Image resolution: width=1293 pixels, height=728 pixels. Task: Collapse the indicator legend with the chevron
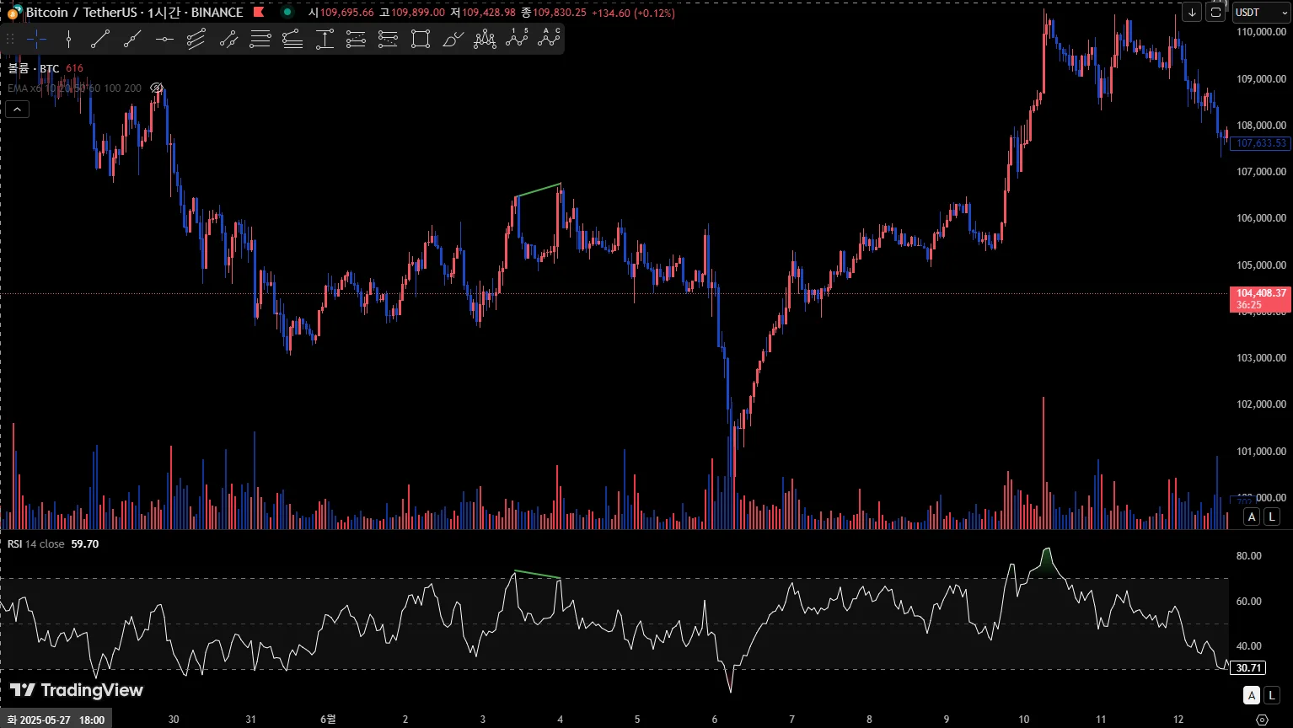coord(17,109)
